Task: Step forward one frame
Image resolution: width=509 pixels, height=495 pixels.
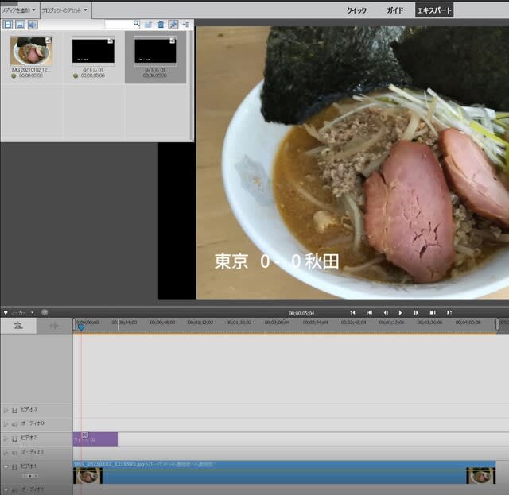Action: (416, 313)
